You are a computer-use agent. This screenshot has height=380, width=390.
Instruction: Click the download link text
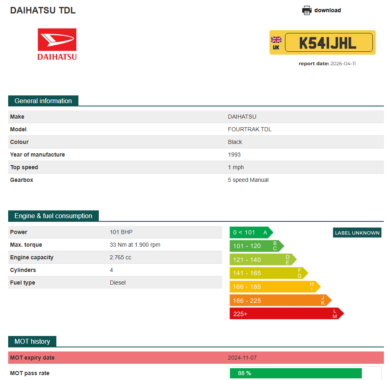click(x=328, y=11)
